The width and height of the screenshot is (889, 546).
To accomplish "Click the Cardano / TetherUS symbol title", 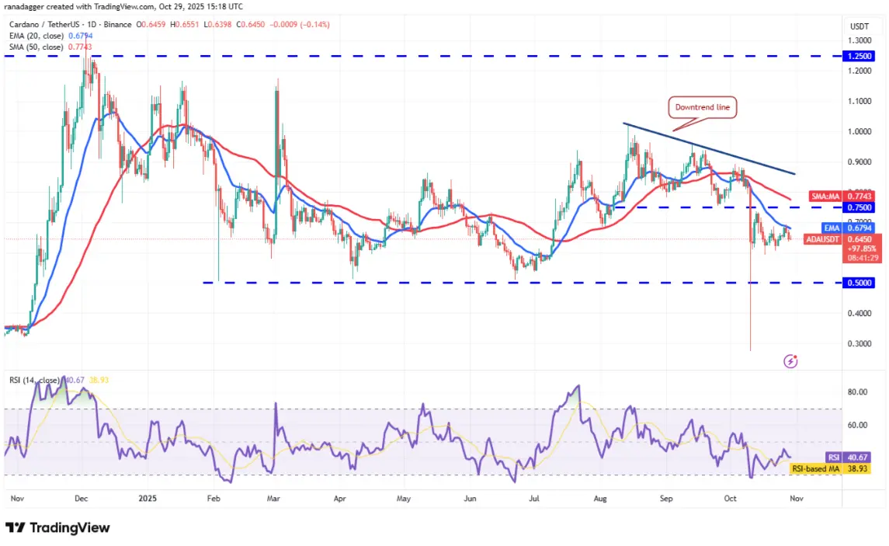I will (71, 24).
